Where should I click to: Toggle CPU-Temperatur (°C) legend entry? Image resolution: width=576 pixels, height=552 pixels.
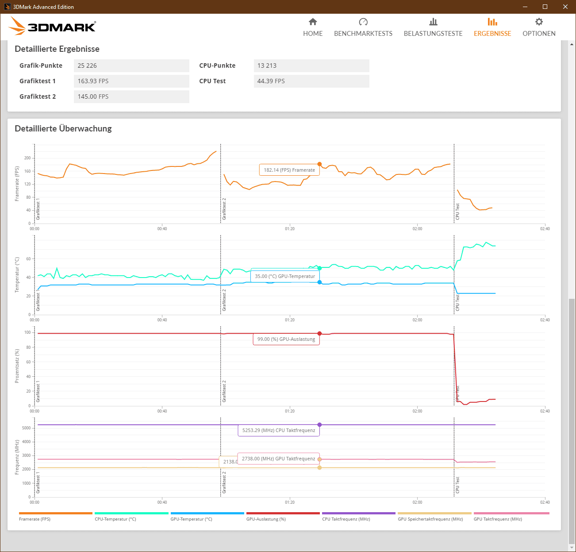click(131, 517)
